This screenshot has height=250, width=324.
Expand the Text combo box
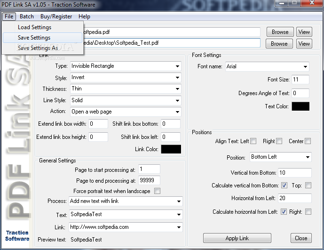click(179, 215)
